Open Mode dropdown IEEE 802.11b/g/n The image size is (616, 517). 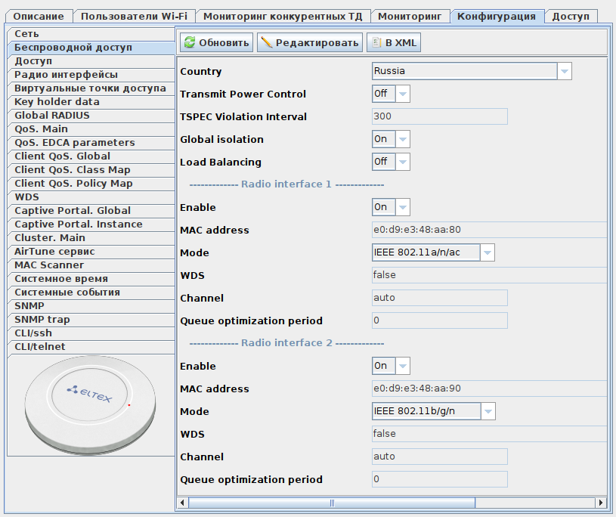(x=433, y=411)
